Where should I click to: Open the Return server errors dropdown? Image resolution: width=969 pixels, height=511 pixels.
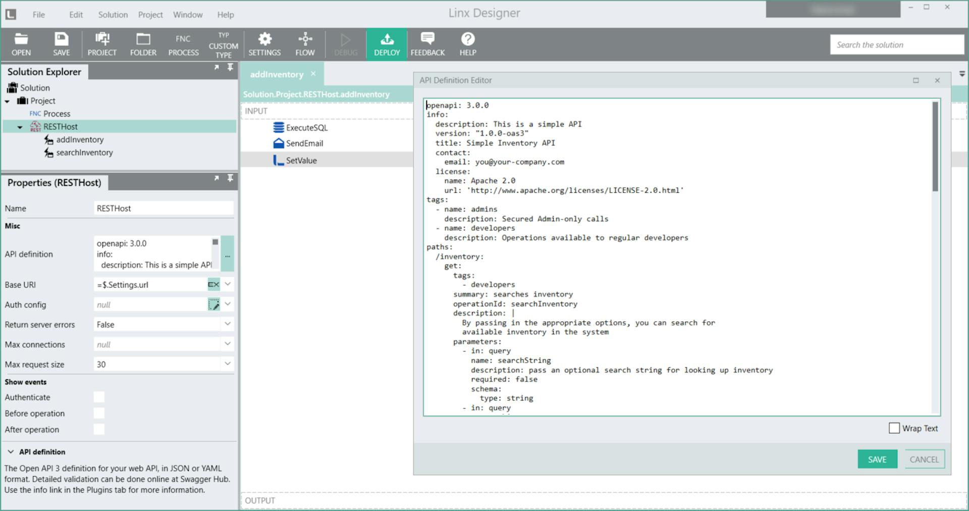click(228, 324)
